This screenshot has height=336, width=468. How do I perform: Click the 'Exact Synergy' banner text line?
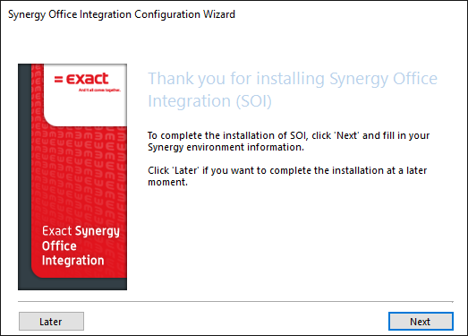click(81, 231)
